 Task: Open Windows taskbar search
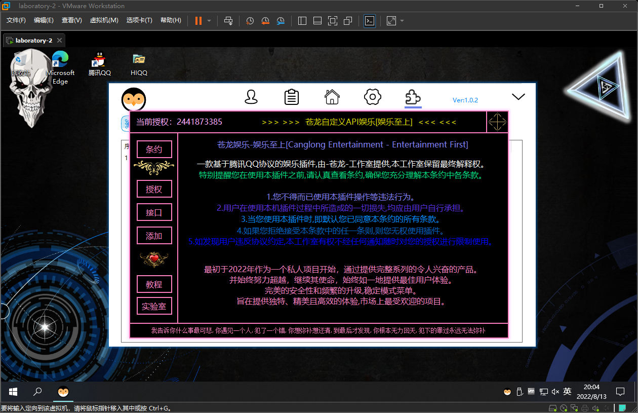pos(37,392)
